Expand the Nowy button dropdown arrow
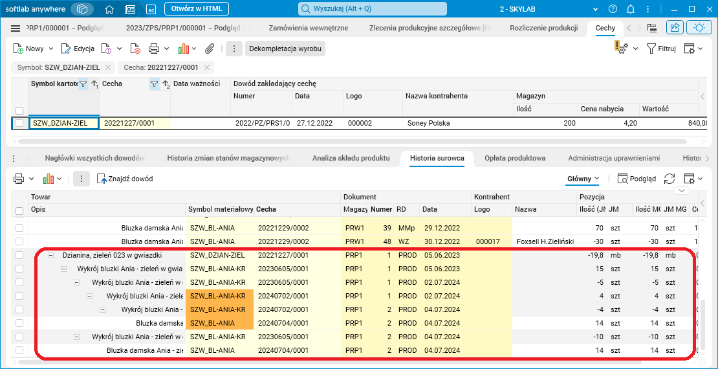The height and width of the screenshot is (369, 718). (50, 49)
